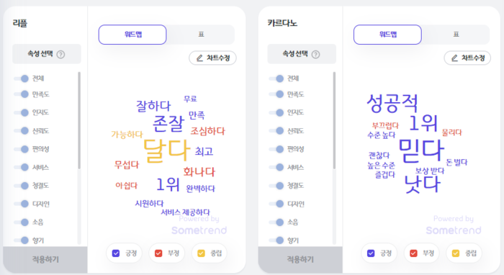Click the word 달다 in 리플 word cloud
The height and width of the screenshot is (275, 504).
pyautogui.click(x=166, y=150)
